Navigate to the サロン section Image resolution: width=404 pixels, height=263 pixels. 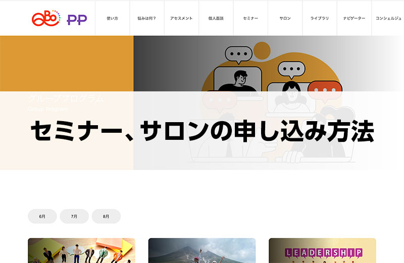point(285,18)
